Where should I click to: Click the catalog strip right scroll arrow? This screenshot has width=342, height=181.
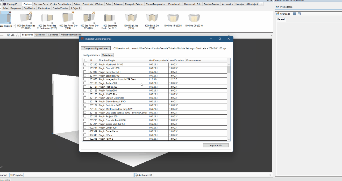tap(261, 4)
